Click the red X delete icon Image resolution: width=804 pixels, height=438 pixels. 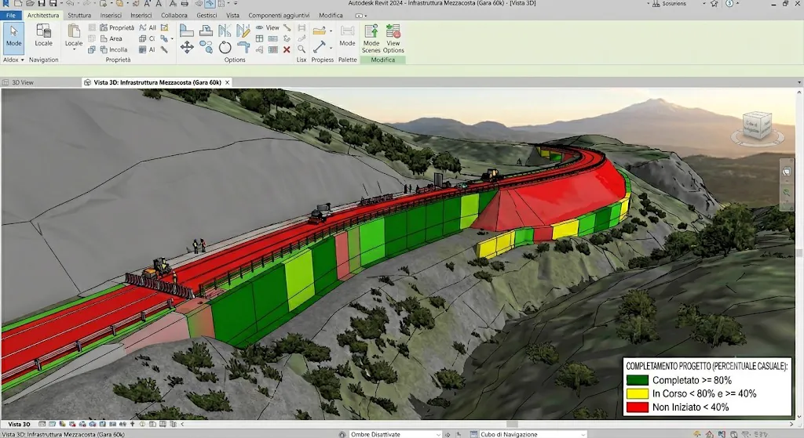[287, 49]
